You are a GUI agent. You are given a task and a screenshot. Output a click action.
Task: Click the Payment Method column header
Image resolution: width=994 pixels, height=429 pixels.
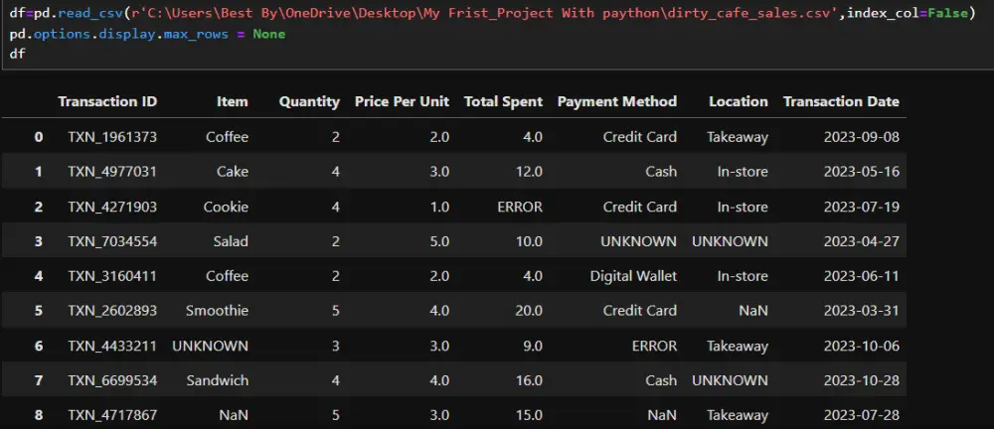click(x=617, y=101)
